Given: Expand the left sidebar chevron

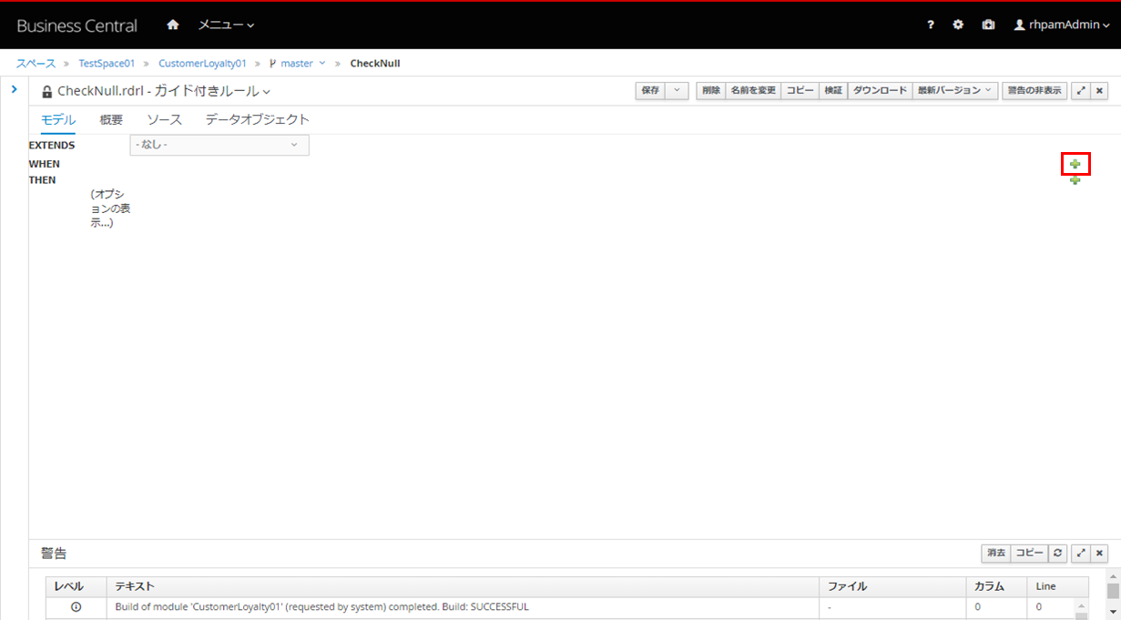Looking at the screenshot, I should coord(14,89).
